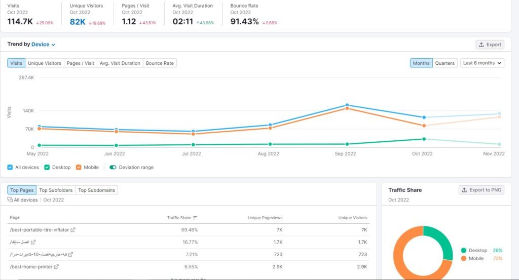Click external link icon beside third Arabic page

tap(71, 254)
